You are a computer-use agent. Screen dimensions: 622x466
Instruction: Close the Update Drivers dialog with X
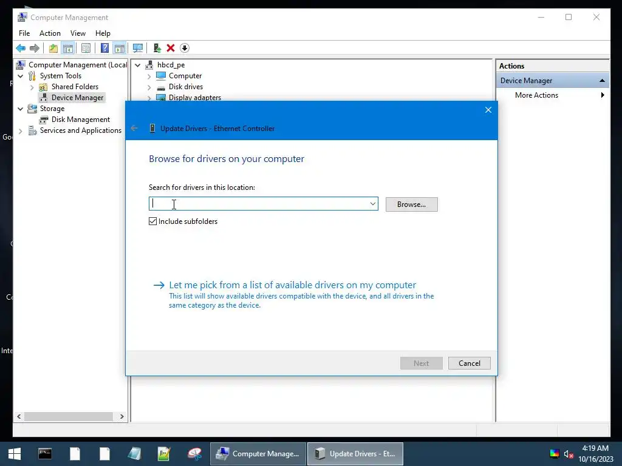488,110
